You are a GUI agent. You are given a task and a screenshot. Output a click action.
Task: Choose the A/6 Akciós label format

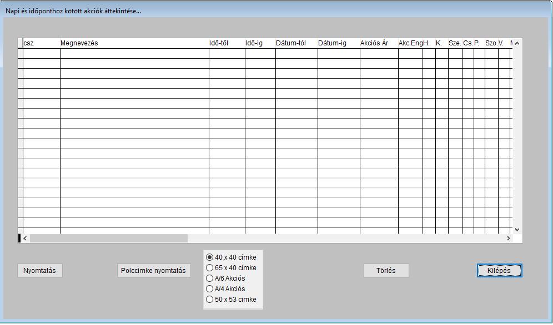click(x=225, y=278)
